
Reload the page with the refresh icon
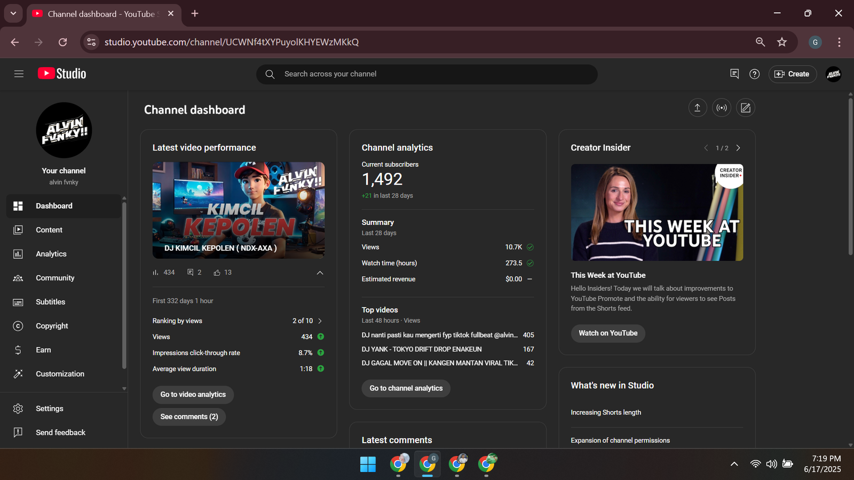click(63, 42)
